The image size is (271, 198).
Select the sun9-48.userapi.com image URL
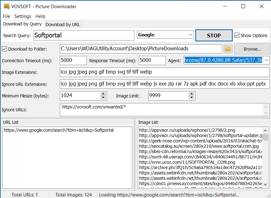tap(201, 157)
